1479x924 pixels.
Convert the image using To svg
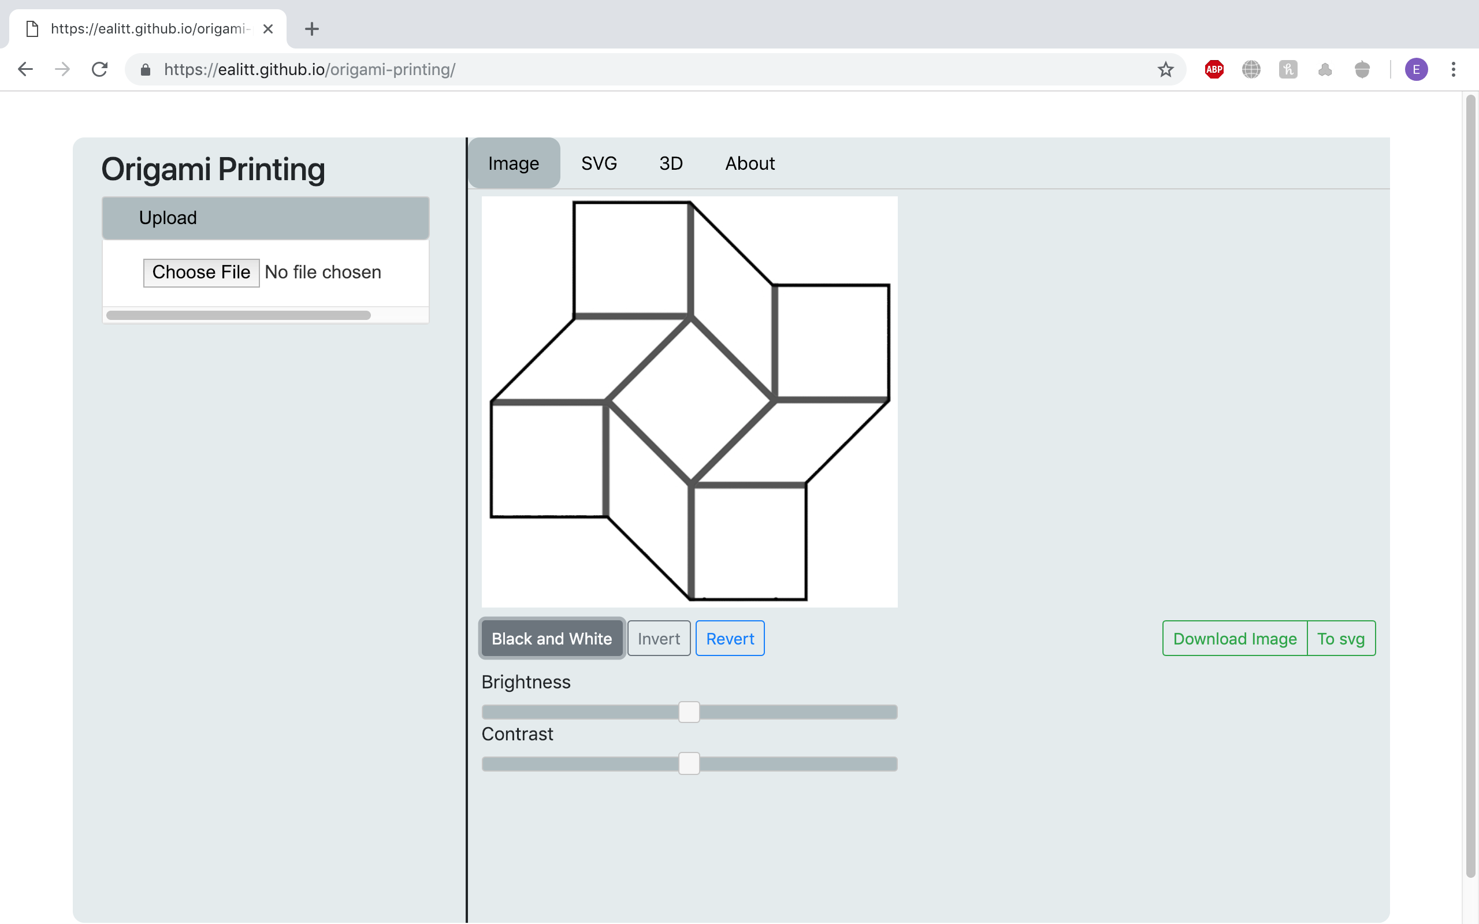[1341, 638]
